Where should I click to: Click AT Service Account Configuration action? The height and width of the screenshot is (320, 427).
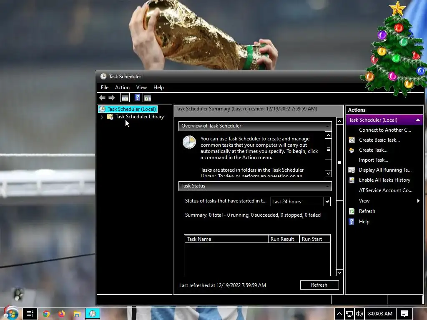tap(386, 190)
